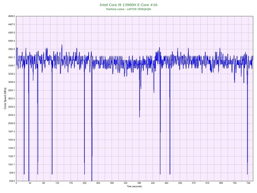Click the x-axis time label 748
257x193 pixels.
coord(248,183)
